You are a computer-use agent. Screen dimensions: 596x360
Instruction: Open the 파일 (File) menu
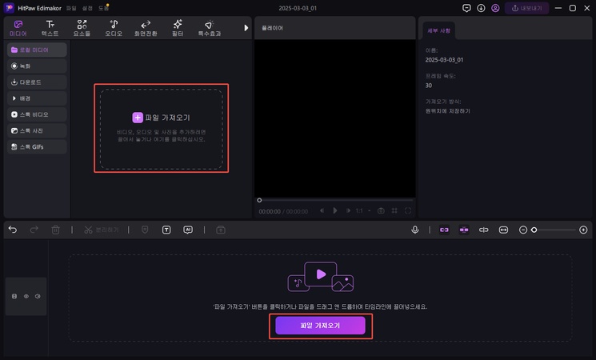click(71, 8)
